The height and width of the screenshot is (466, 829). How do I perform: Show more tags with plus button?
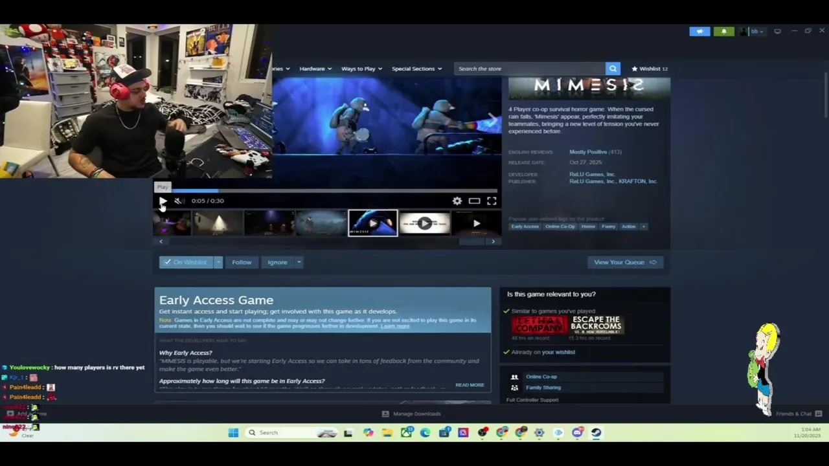644,227
